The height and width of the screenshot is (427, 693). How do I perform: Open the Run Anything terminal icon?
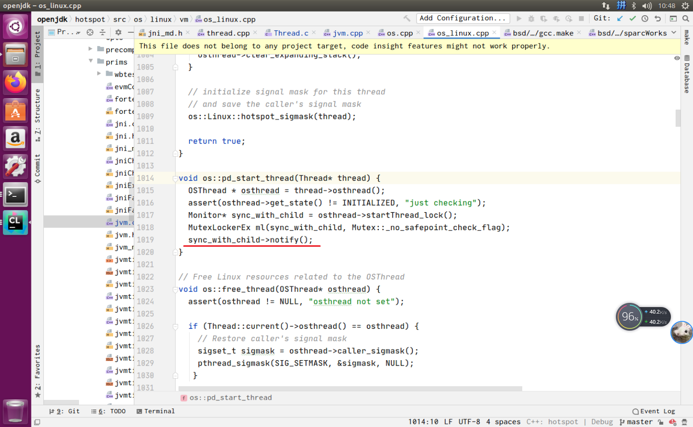[x=672, y=18]
